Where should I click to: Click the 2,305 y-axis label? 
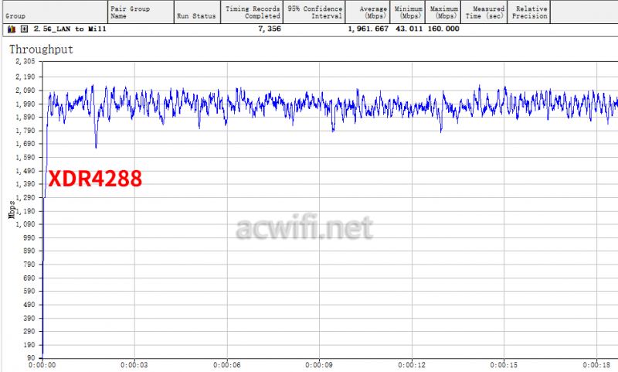tap(25, 61)
